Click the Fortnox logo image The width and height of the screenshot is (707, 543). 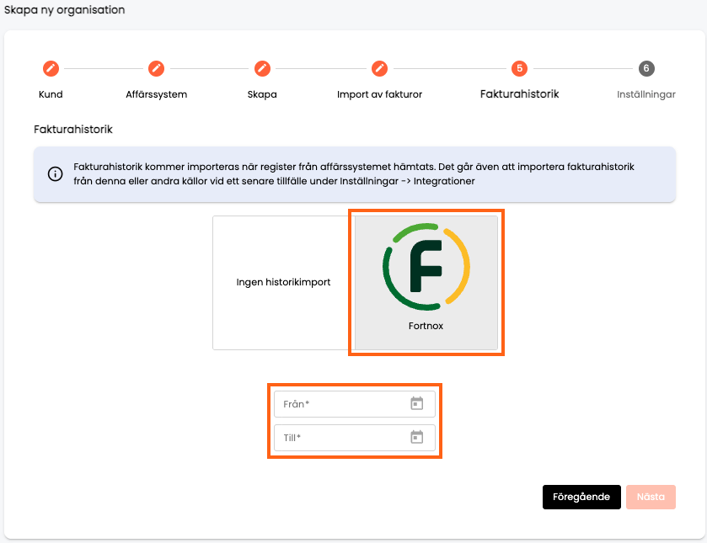point(426,267)
